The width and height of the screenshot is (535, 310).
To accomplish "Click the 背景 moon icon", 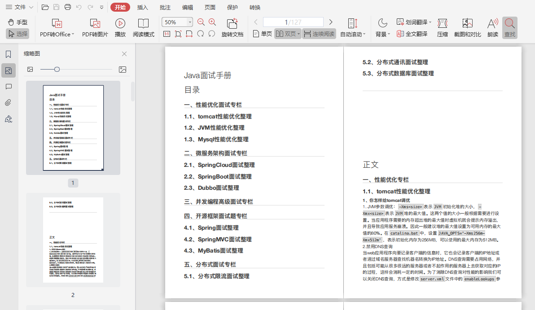I will (x=382, y=23).
